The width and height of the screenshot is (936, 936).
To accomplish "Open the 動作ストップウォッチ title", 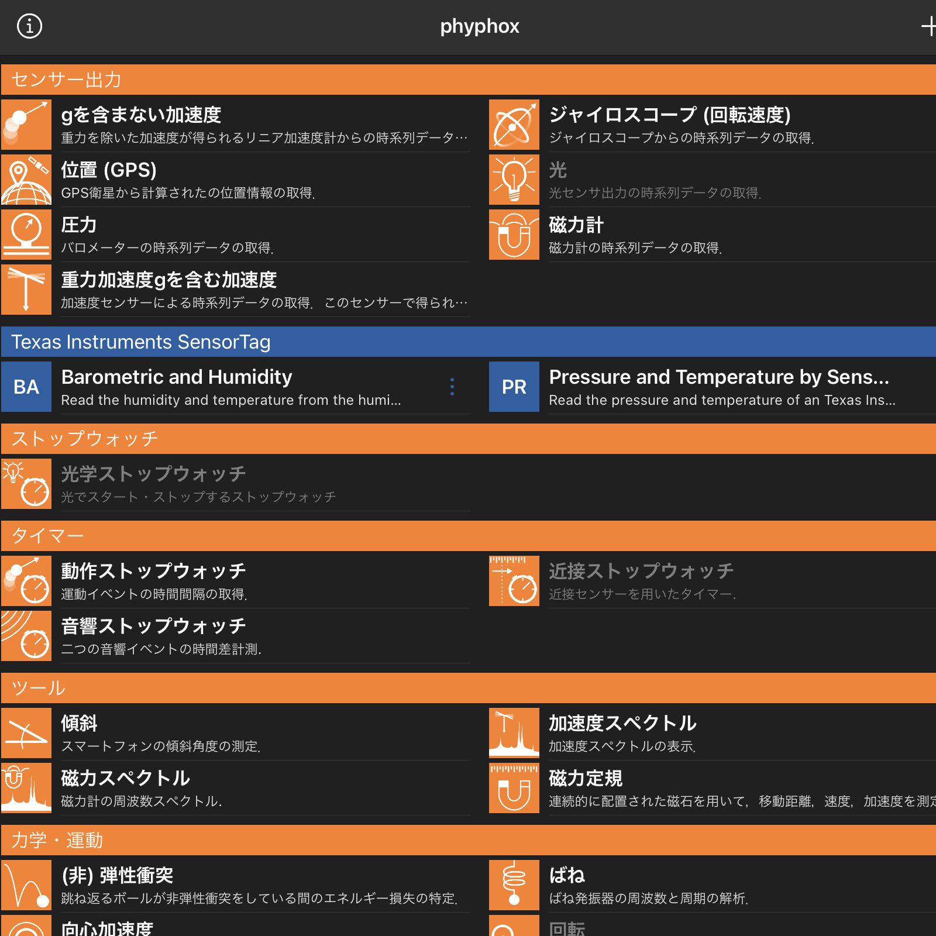I will point(153,571).
